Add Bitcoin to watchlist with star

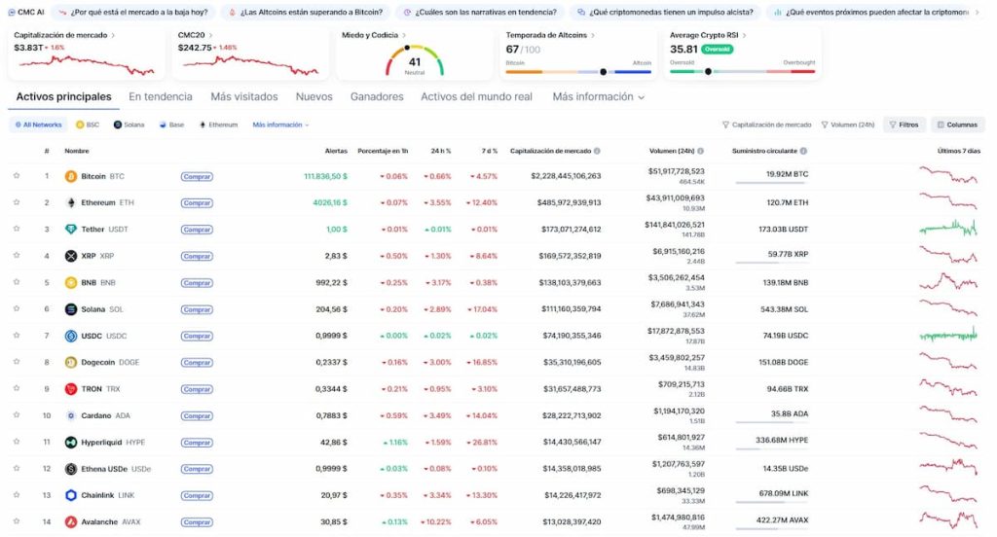click(x=17, y=175)
